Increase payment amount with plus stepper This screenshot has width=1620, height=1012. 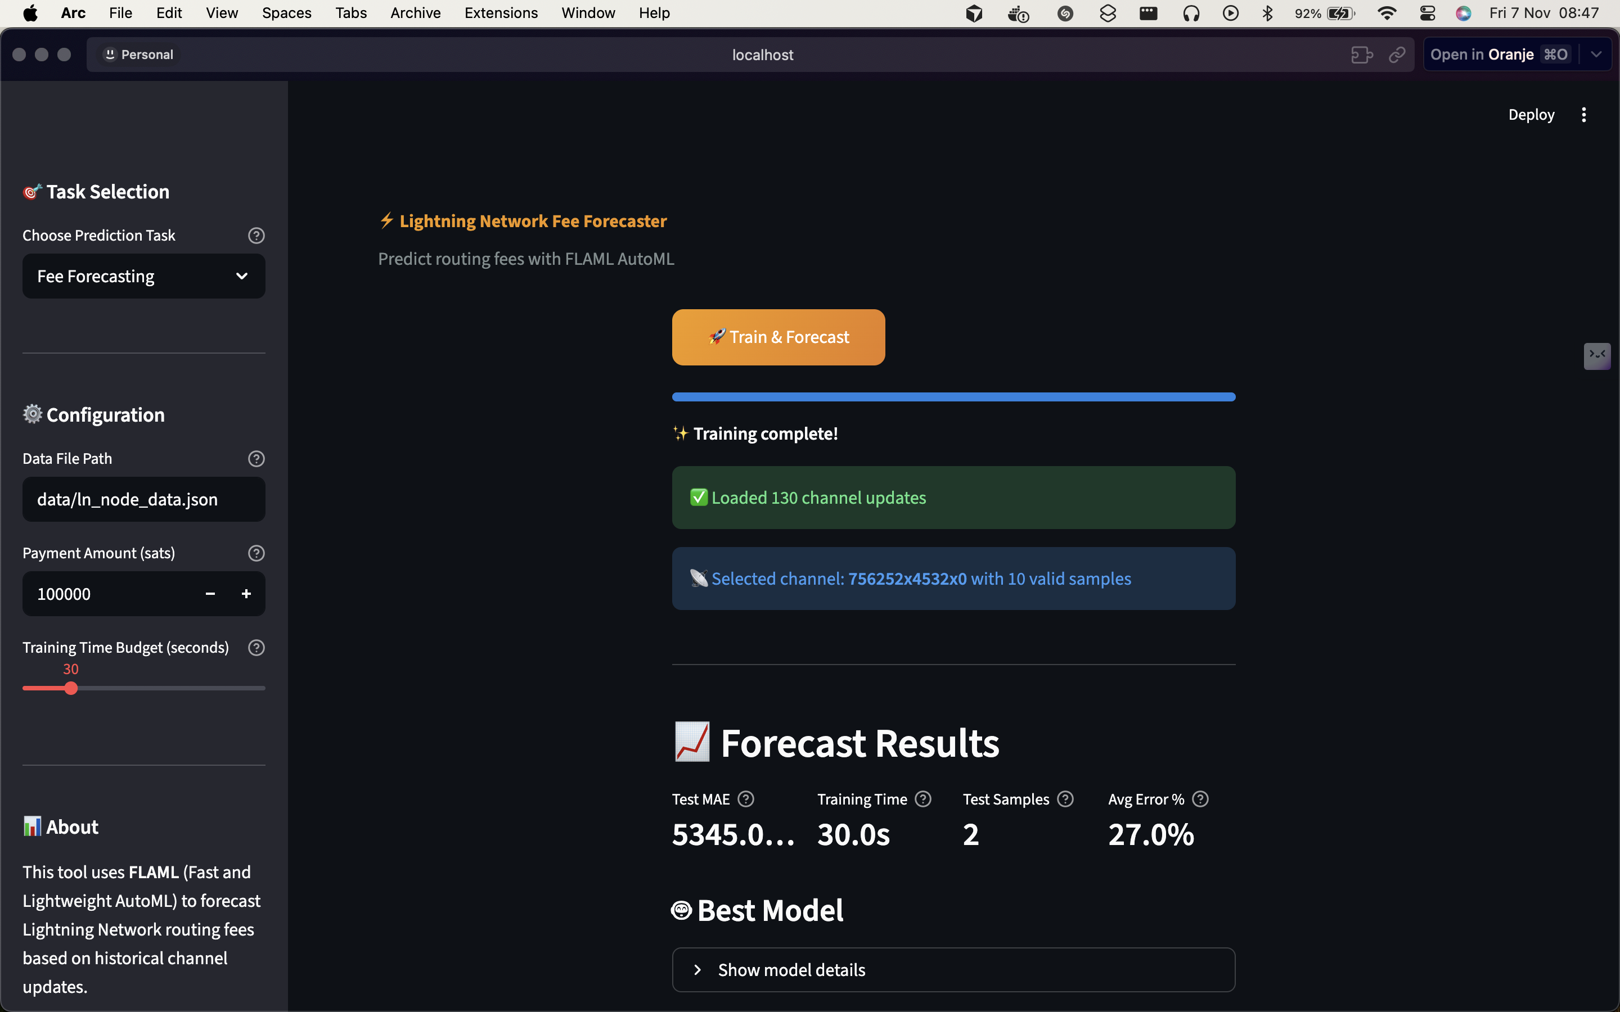coord(246,594)
